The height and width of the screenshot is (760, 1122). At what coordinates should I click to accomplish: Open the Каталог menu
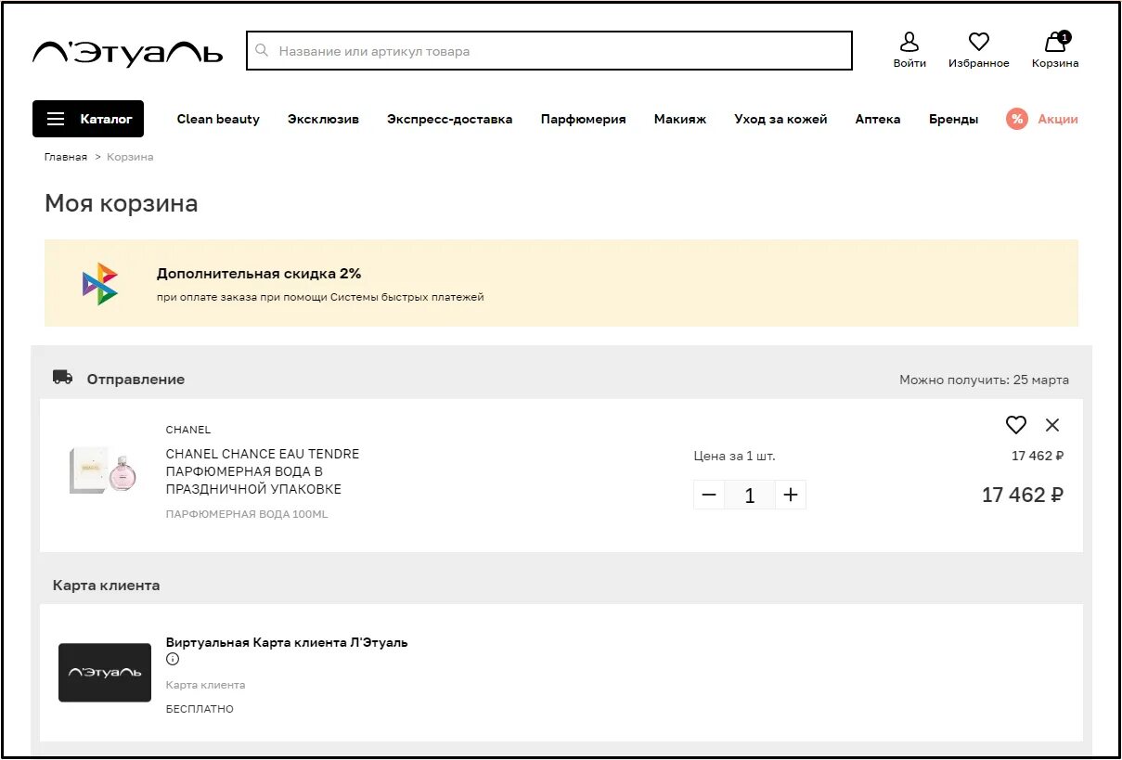point(88,119)
